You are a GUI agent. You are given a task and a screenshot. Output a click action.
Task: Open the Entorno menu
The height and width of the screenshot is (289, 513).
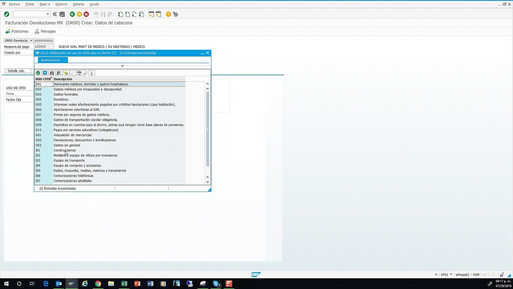pyautogui.click(x=61, y=4)
